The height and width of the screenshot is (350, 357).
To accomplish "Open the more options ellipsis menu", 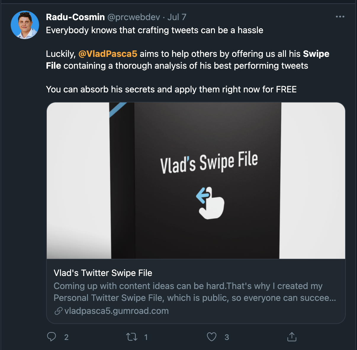I will (340, 17).
